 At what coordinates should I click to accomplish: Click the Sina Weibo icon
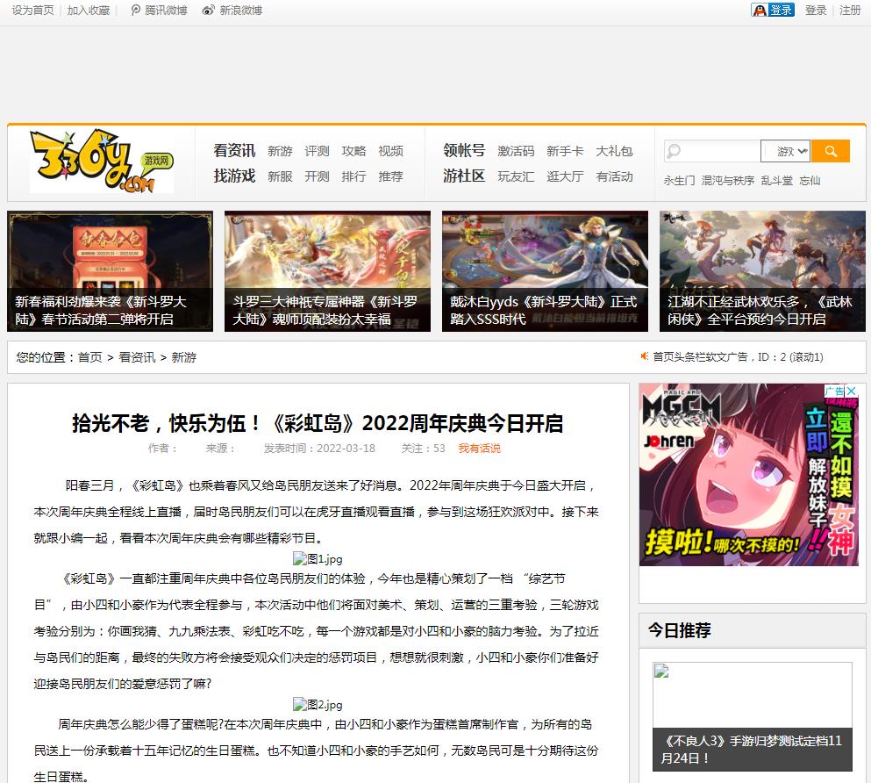point(208,10)
